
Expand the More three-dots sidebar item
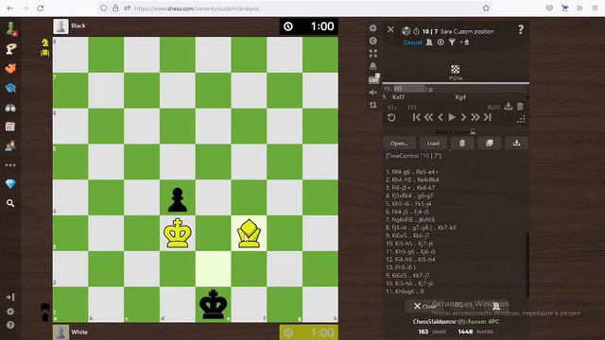(10, 165)
